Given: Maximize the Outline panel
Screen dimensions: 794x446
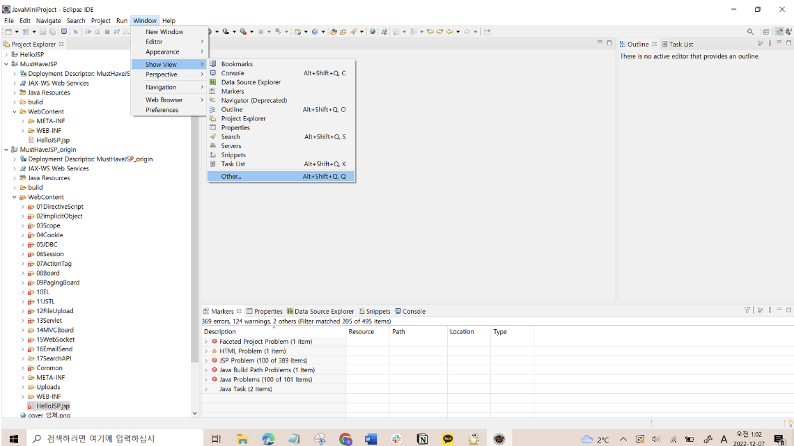Looking at the screenshot, I should (788, 43).
